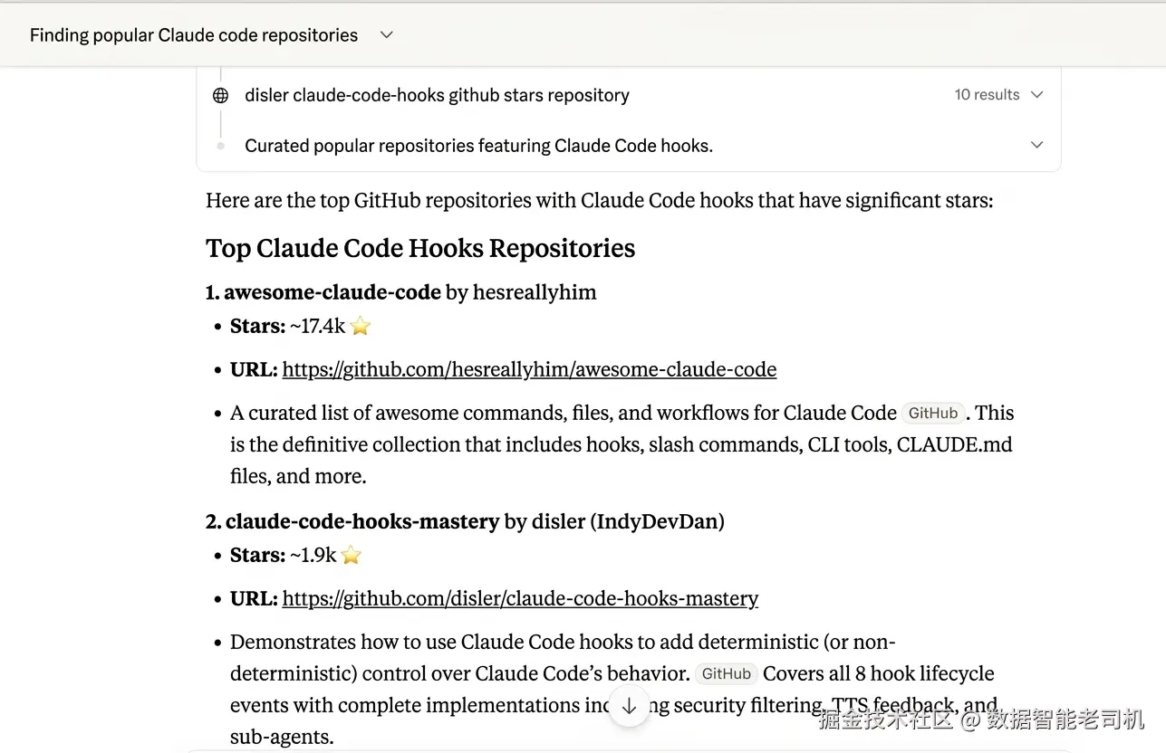Screen dimensions: 1166x753
Task: Click the star emoji next to 1.9k
Action: click(x=352, y=556)
